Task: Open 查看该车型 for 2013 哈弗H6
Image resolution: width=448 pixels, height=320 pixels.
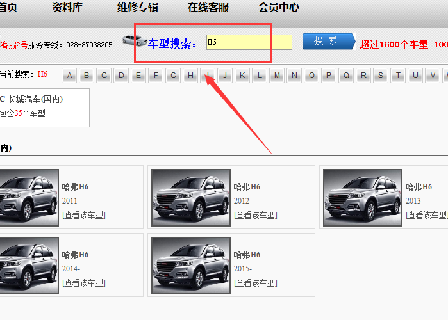Action: coord(427,215)
